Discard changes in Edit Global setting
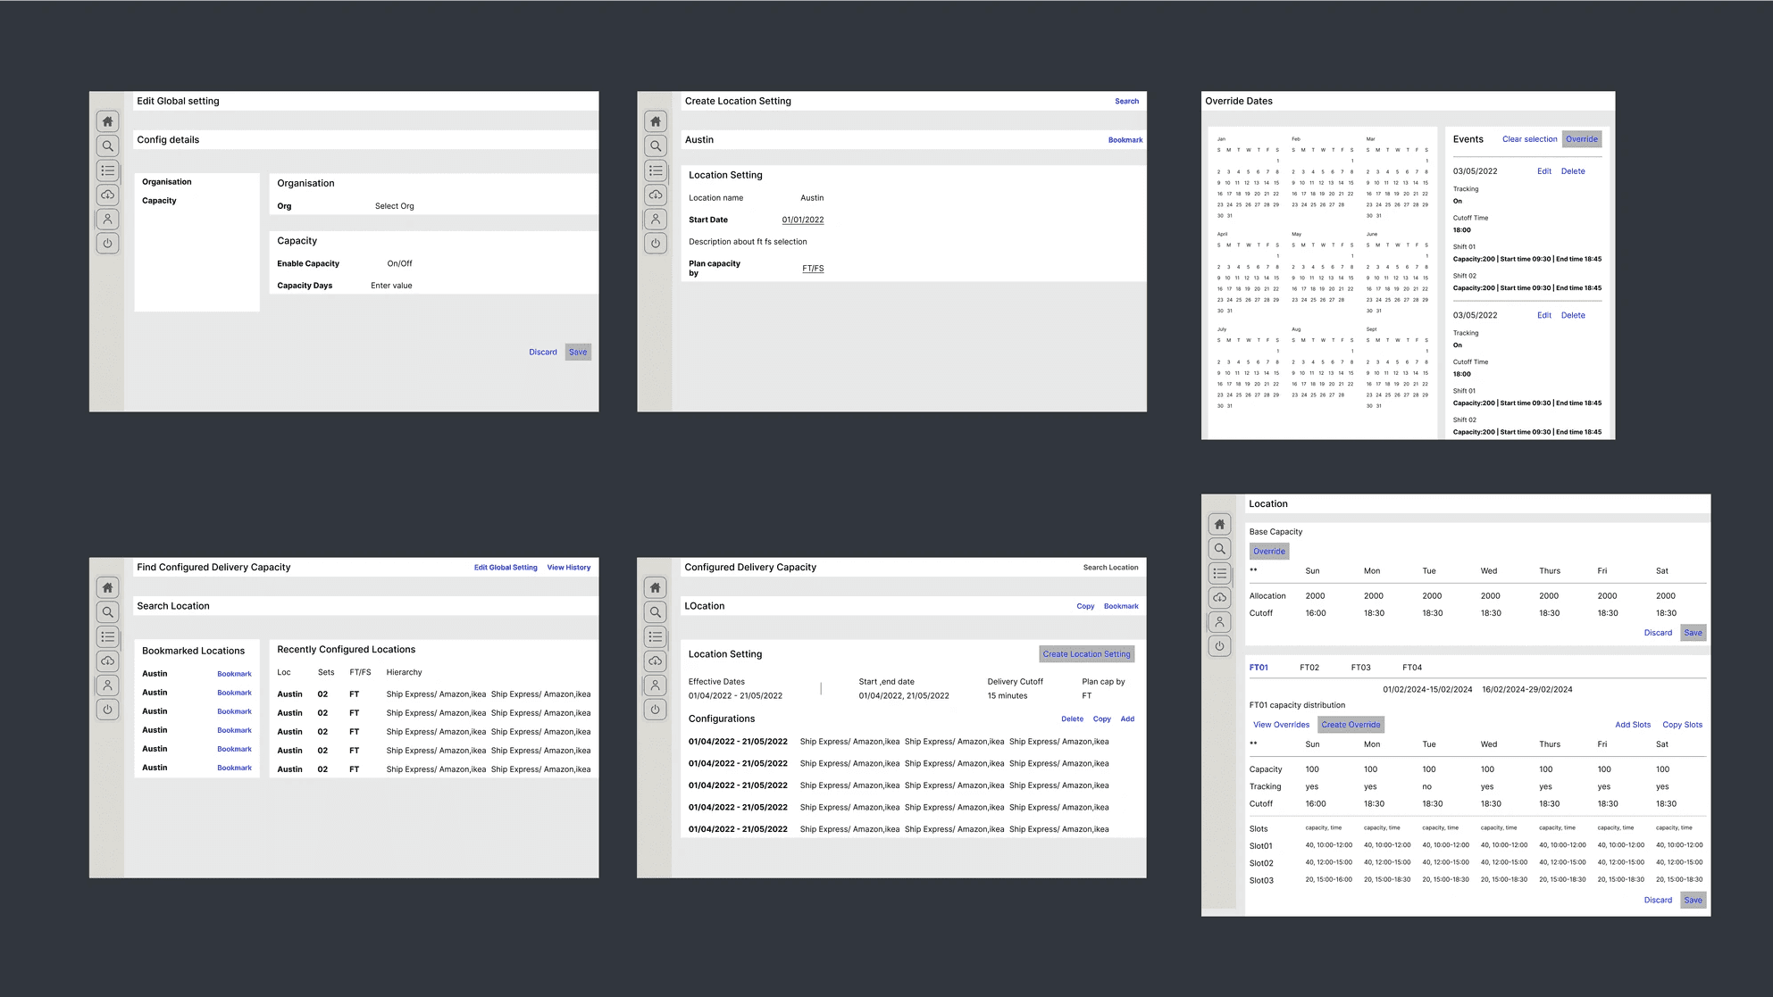Viewport: 1773px width, 997px height. tap(543, 353)
